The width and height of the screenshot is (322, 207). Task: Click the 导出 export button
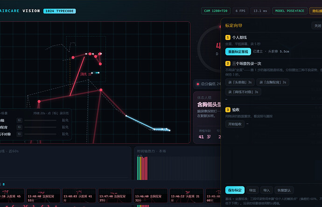coord(252,190)
